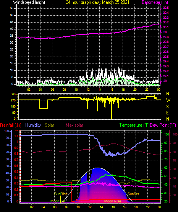Click the Humidity legend label
The width and height of the screenshot is (178, 212).
coord(33,125)
